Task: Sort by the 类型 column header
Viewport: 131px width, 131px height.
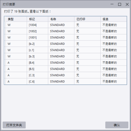Action: pyautogui.click(x=16, y=19)
